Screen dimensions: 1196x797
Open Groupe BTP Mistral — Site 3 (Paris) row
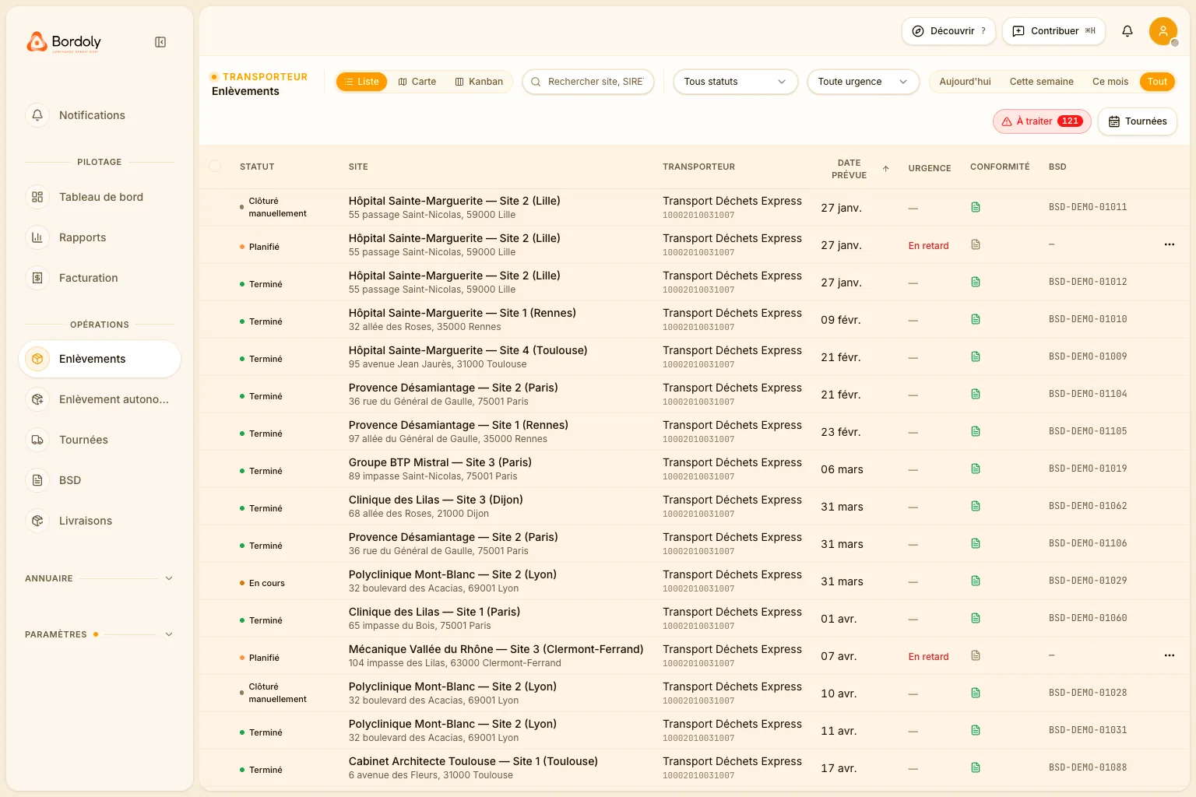click(x=694, y=469)
